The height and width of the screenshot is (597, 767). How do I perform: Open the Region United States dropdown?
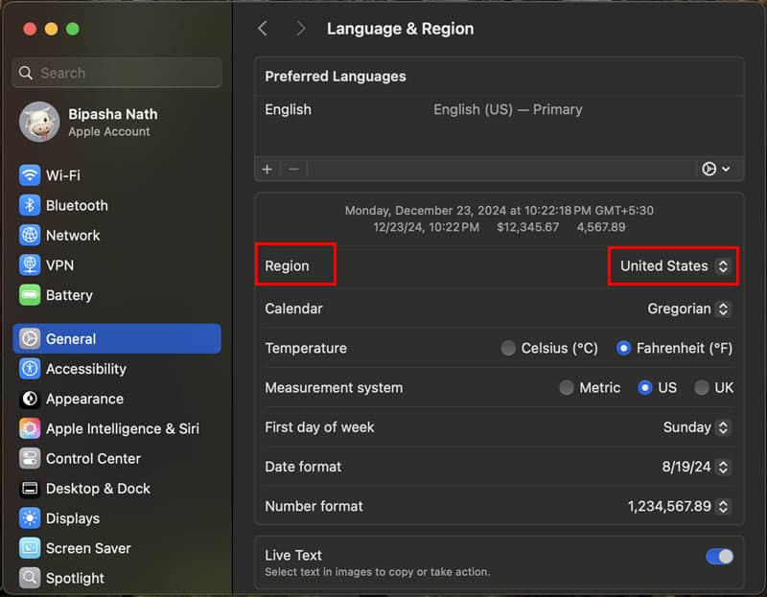click(674, 266)
